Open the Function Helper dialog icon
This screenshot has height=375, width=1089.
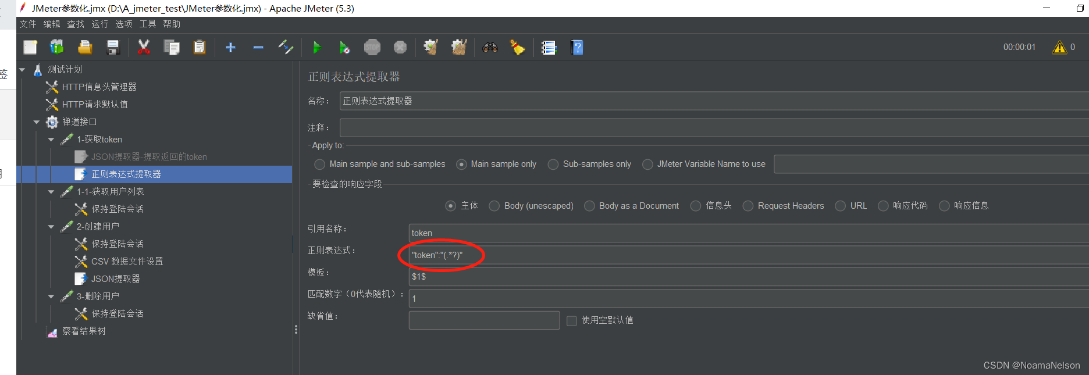point(549,47)
